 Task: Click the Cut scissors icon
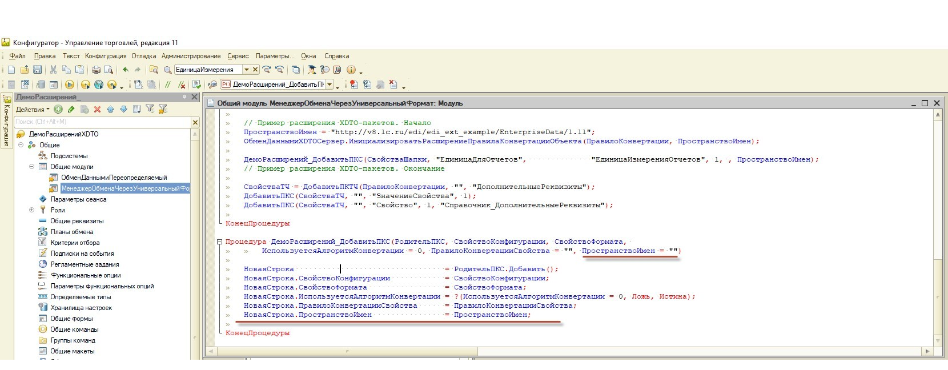point(53,70)
